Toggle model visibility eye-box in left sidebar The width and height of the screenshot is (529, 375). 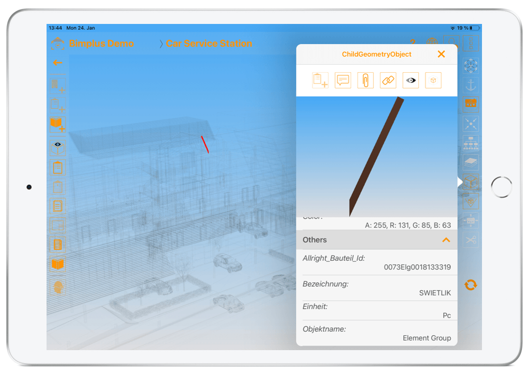(x=57, y=146)
